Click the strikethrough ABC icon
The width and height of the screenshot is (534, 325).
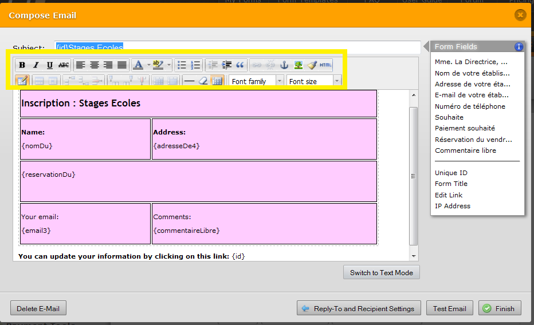click(x=64, y=65)
